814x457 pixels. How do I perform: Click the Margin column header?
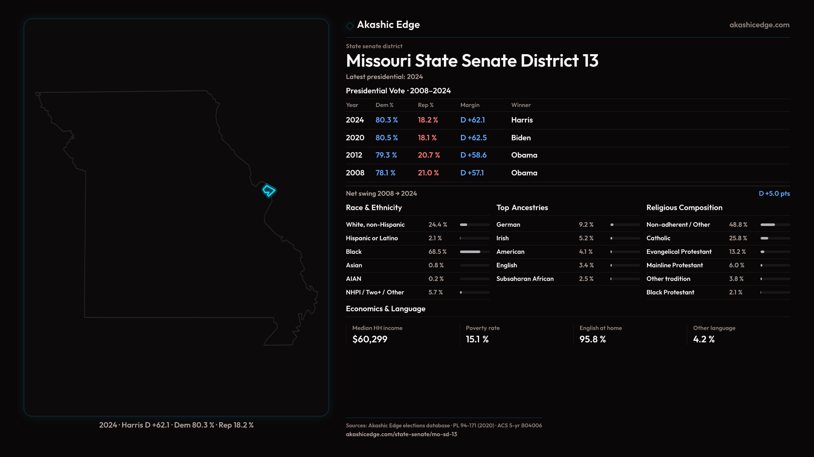click(x=469, y=105)
